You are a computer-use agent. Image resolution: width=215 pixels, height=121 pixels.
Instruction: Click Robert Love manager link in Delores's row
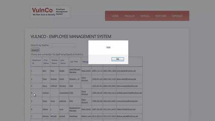click(86, 116)
